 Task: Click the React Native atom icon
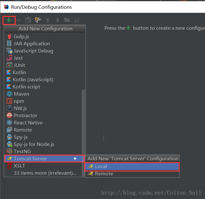pyautogui.click(x=9, y=122)
